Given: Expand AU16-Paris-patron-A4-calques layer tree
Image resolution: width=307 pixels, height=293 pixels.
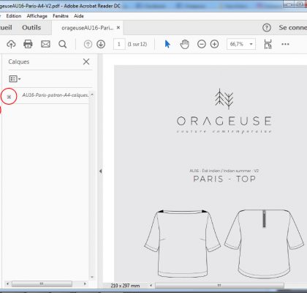Looking at the screenshot, I should click(9, 97).
